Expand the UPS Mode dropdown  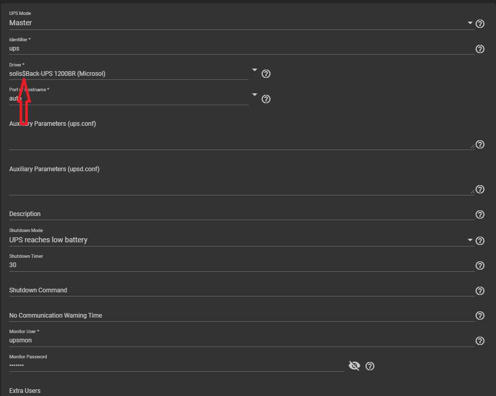click(x=470, y=23)
